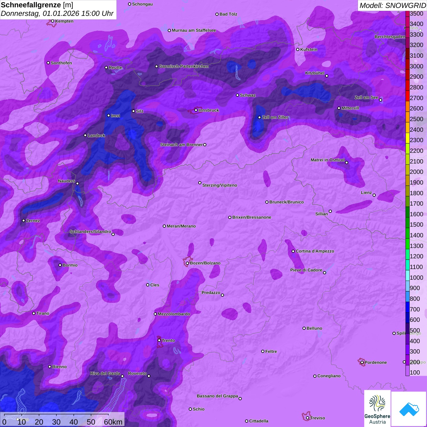Click the 60km scale bar label
The image size is (427, 427).
pyautogui.click(x=113, y=422)
